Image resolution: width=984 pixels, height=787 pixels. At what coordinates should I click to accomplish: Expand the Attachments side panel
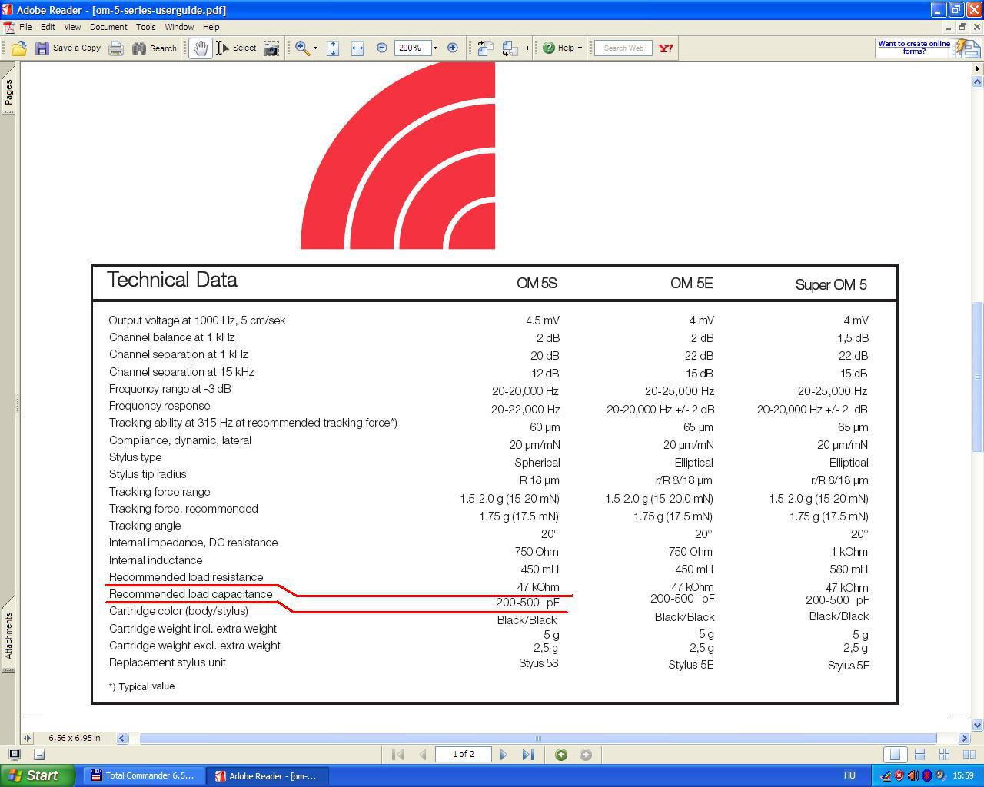tap(8, 635)
